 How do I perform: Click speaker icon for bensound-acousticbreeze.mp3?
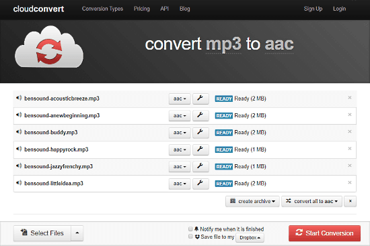pyautogui.click(x=19, y=98)
